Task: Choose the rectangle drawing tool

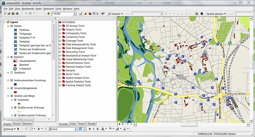Action: tap(31, 129)
